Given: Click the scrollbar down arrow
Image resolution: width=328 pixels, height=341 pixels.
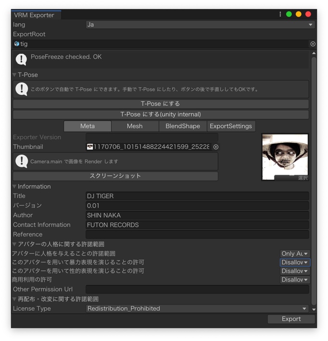Looking at the screenshot, I should tap(314, 310).
